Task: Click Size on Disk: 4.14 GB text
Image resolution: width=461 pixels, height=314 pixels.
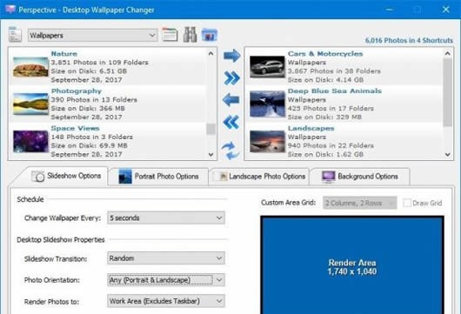Action: pos(325,80)
